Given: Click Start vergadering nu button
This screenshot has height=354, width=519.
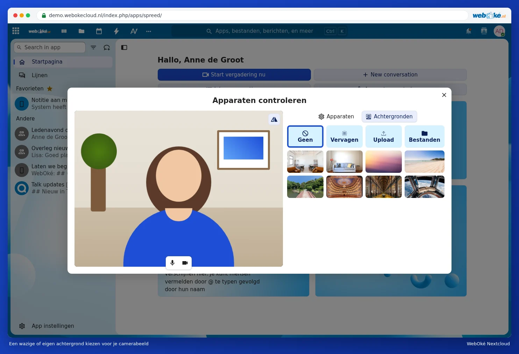Looking at the screenshot, I should coord(234,75).
